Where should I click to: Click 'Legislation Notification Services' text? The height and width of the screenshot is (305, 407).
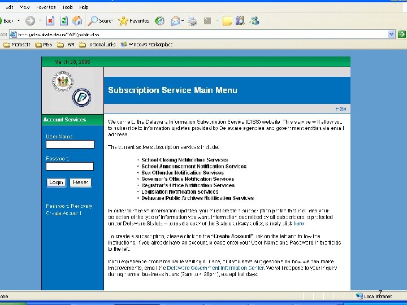click(180, 191)
